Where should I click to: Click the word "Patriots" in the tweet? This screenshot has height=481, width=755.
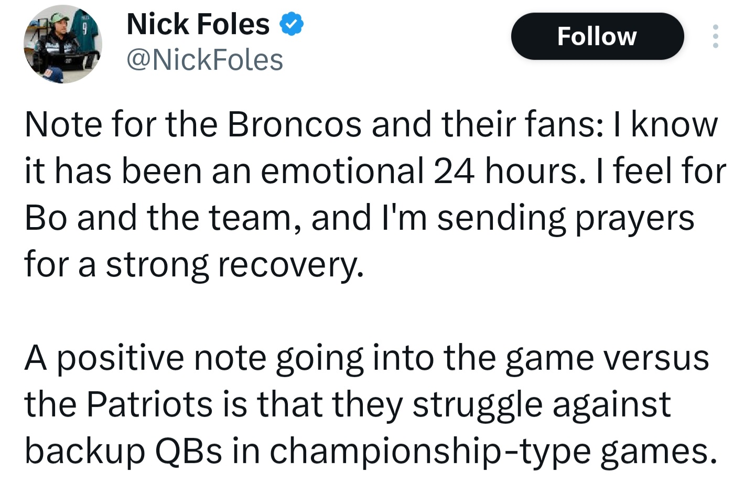pos(149,404)
